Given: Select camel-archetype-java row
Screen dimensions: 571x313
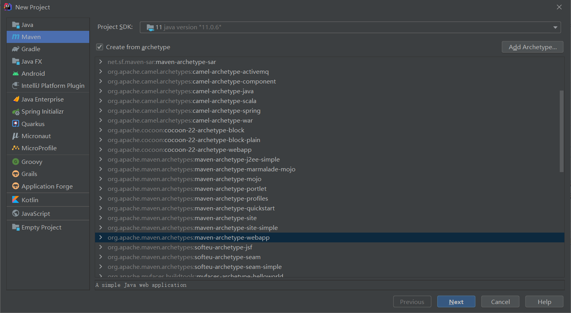Looking at the screenshot, I should coord(330,91).
